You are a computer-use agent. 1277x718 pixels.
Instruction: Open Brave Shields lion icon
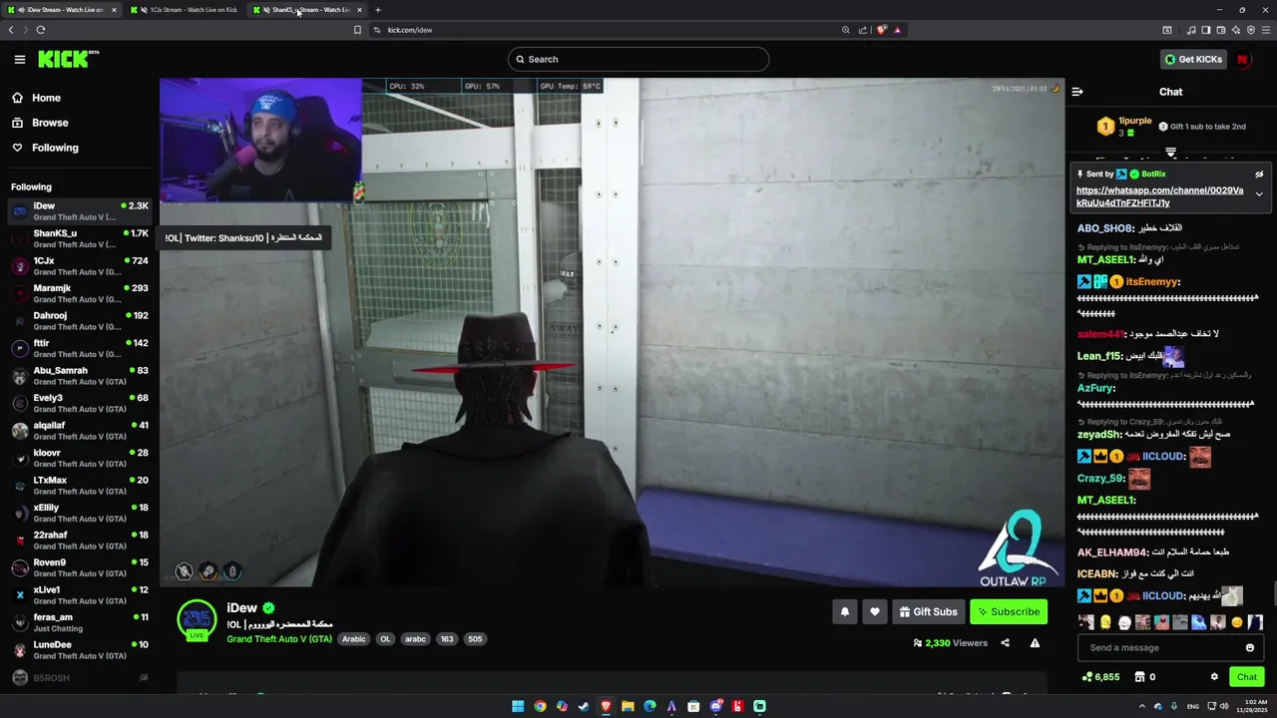coord(881,30)
